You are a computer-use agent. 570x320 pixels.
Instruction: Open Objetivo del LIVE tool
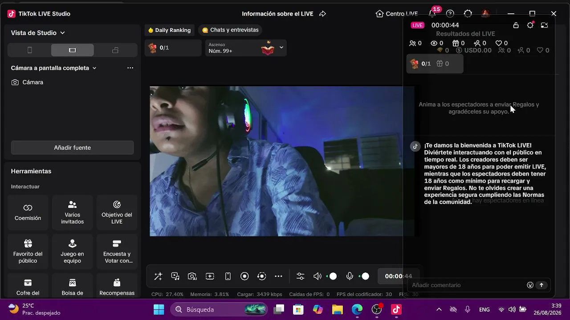click(x=117, y=212)
